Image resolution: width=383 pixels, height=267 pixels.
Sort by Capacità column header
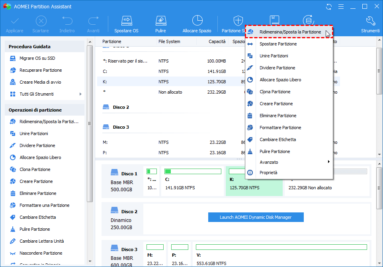pos(217,41)
